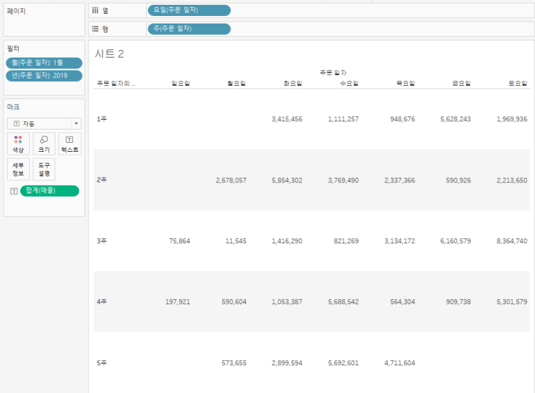The width and height of the screenshot is (535, 393).
Task: Click the cell value 5,688,542
Action: [x=343, y=302]
